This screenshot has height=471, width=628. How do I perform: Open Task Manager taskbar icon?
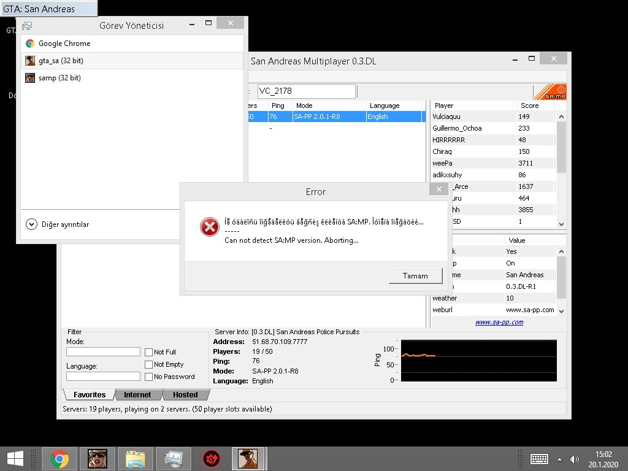point(173,459)
